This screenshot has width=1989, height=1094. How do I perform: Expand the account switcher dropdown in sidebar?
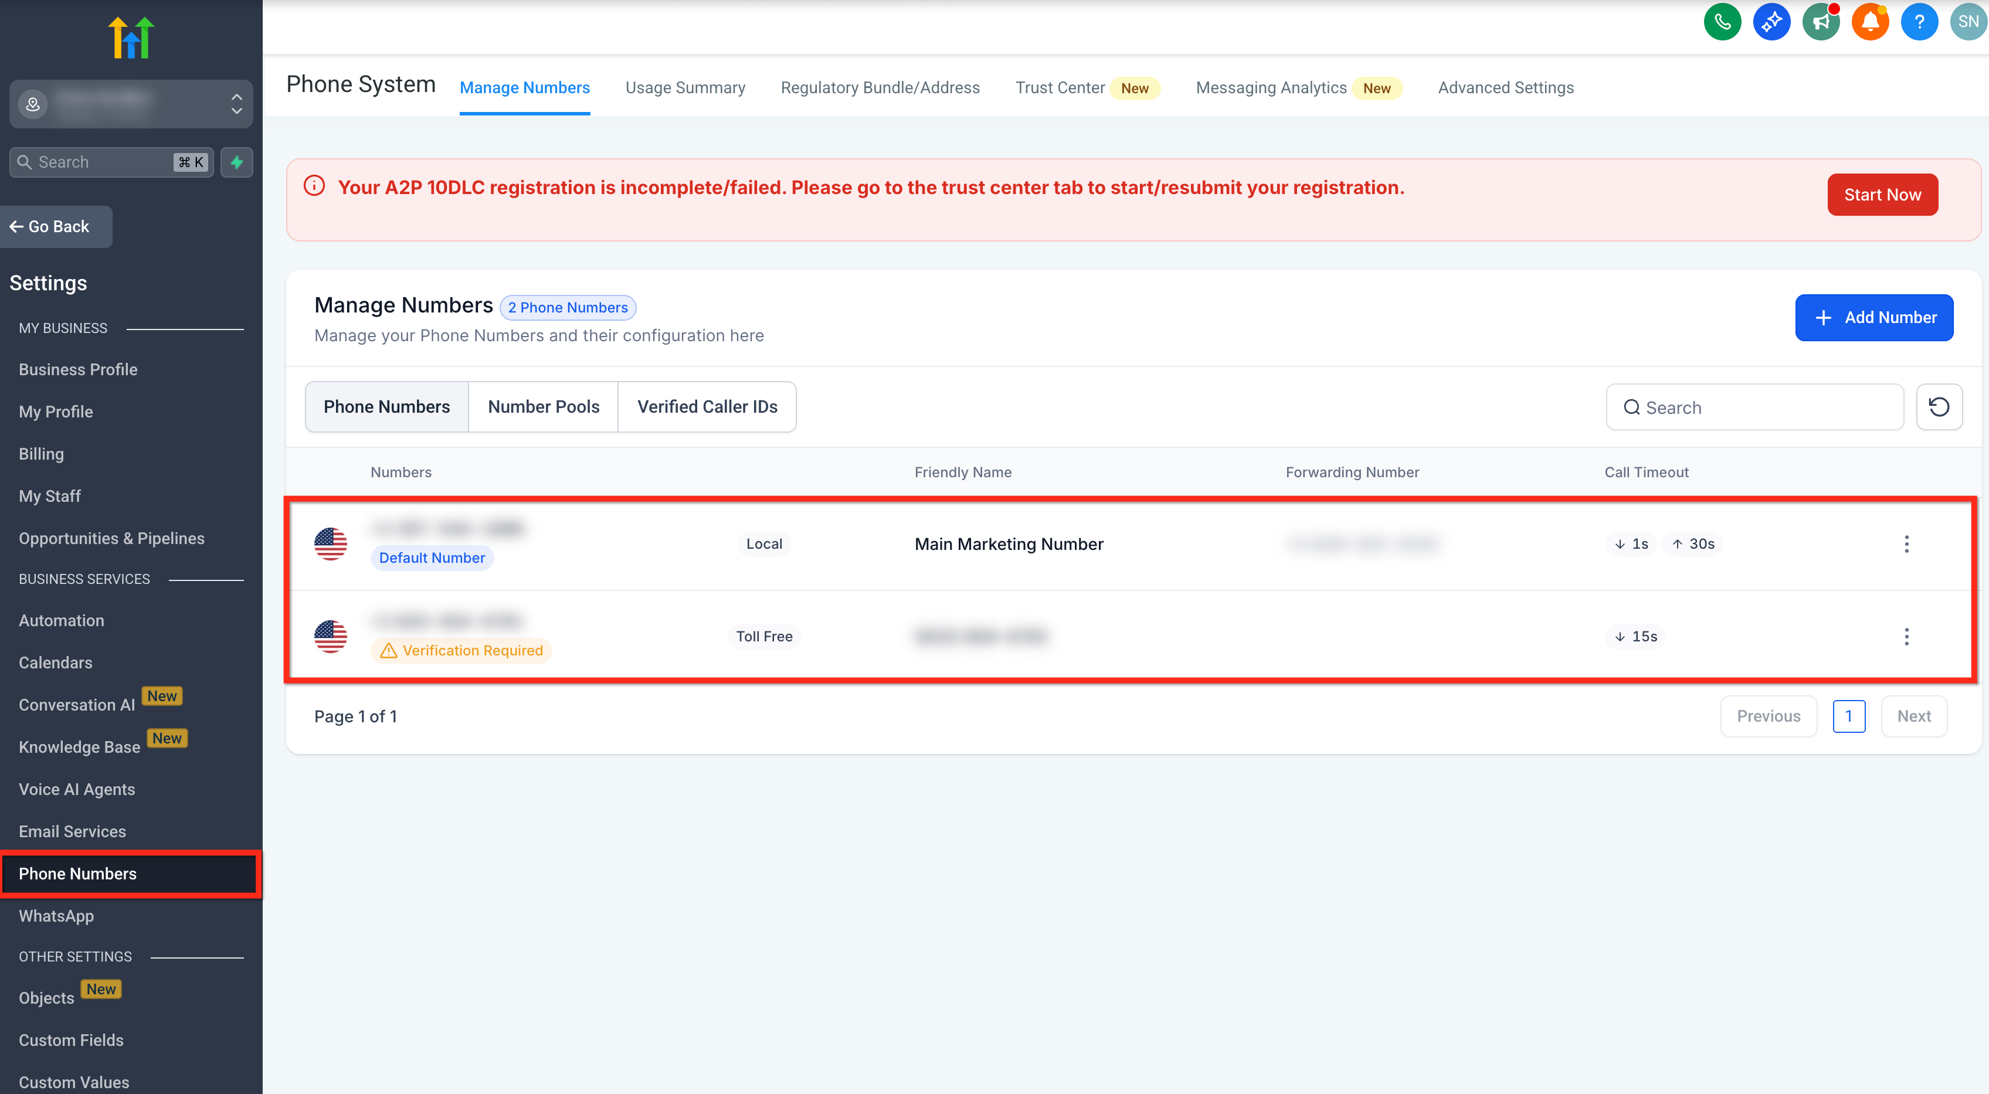(236, 103)
